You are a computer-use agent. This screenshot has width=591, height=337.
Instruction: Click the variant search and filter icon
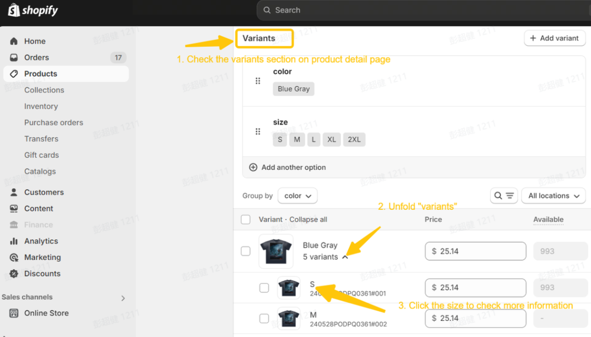[504, 196]
